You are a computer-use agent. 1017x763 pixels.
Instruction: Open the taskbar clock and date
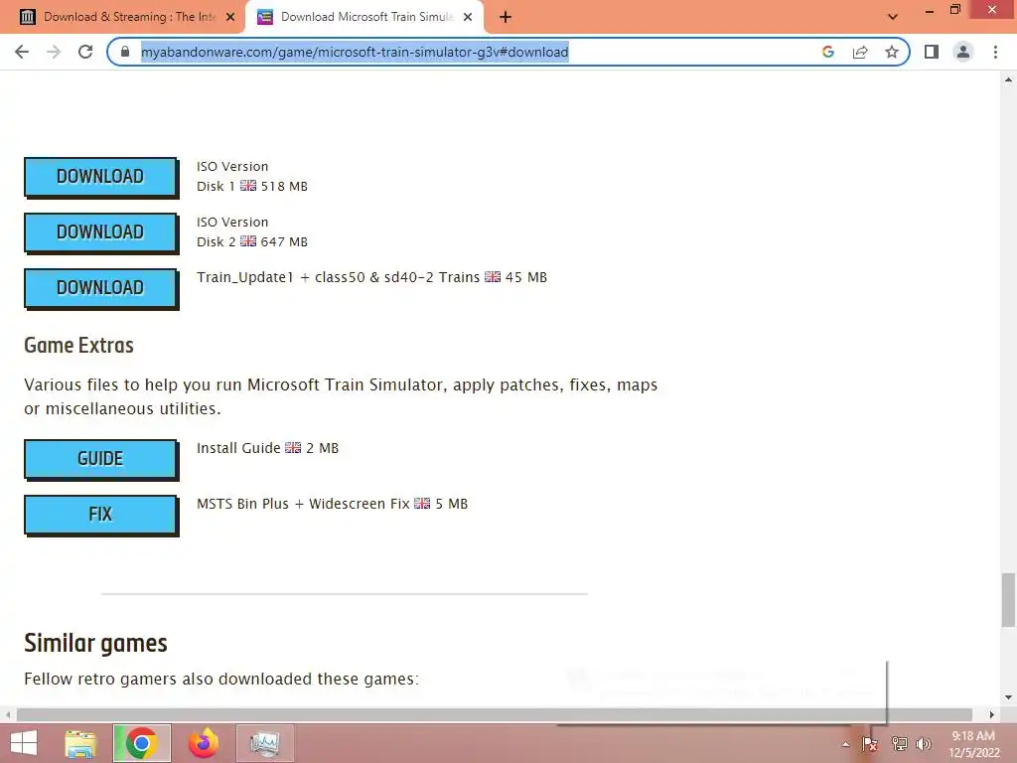click(x=973, y=744)
